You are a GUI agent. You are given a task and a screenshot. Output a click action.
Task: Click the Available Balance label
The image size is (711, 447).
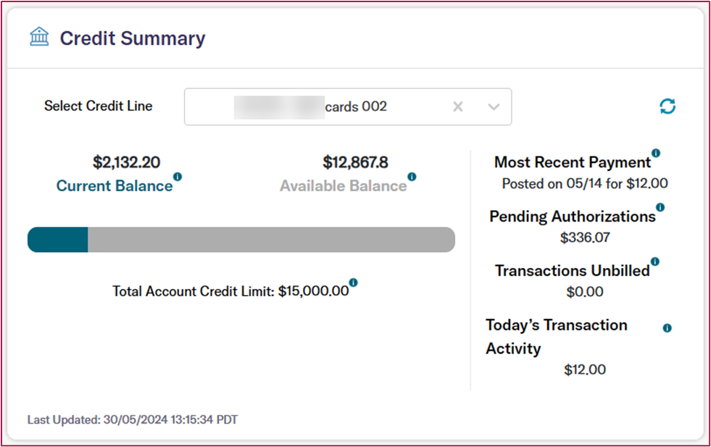pos(343,186)
